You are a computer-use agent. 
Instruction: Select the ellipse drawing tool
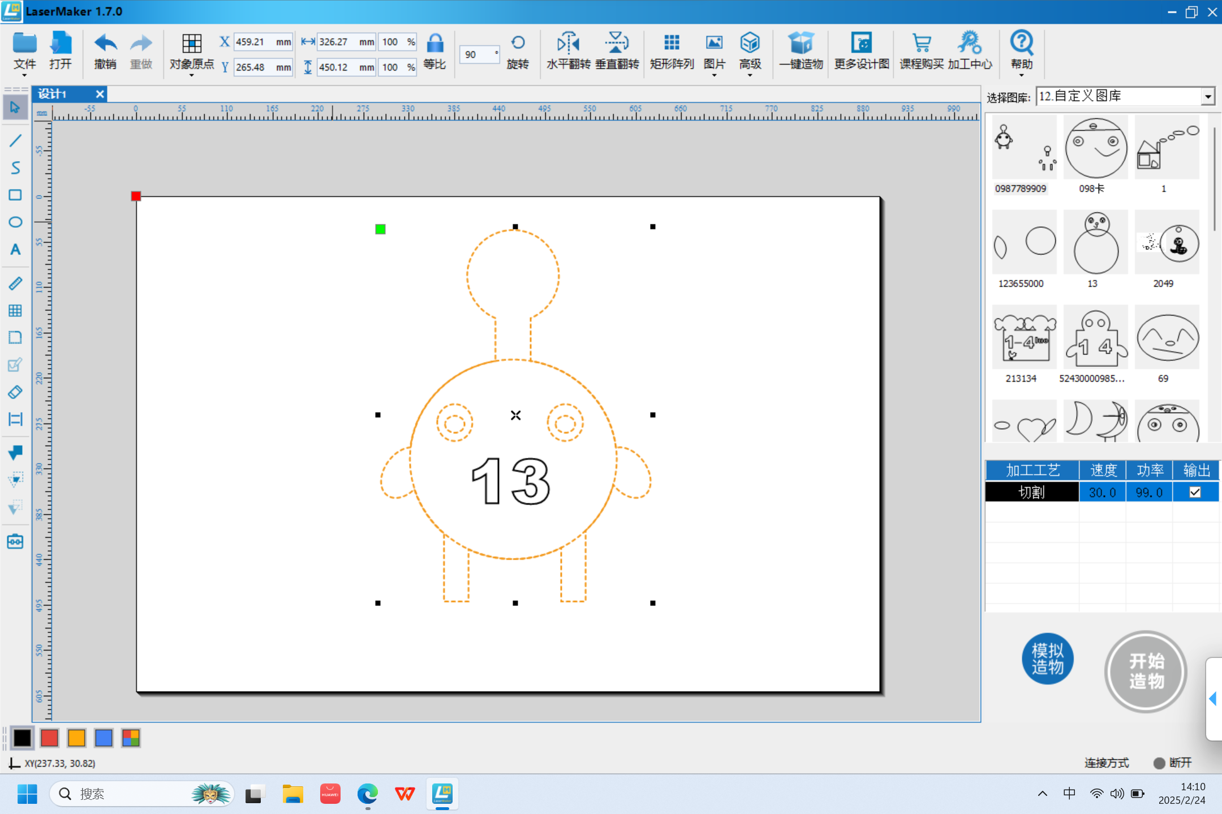point(15,222)
